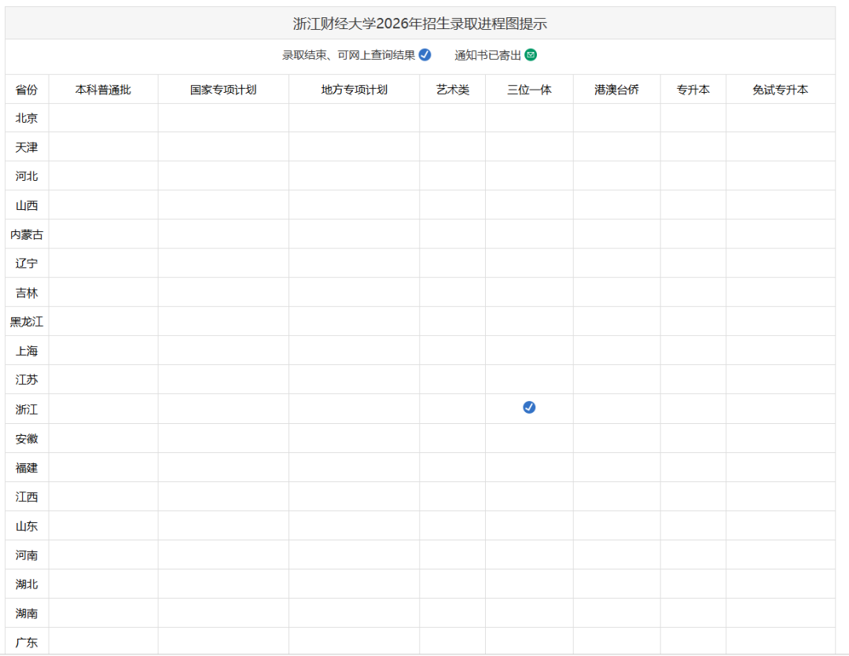The width and height of the screenshot is (849, 656).
Task: Select the 上海 province row label
Action: click(27, 351)
